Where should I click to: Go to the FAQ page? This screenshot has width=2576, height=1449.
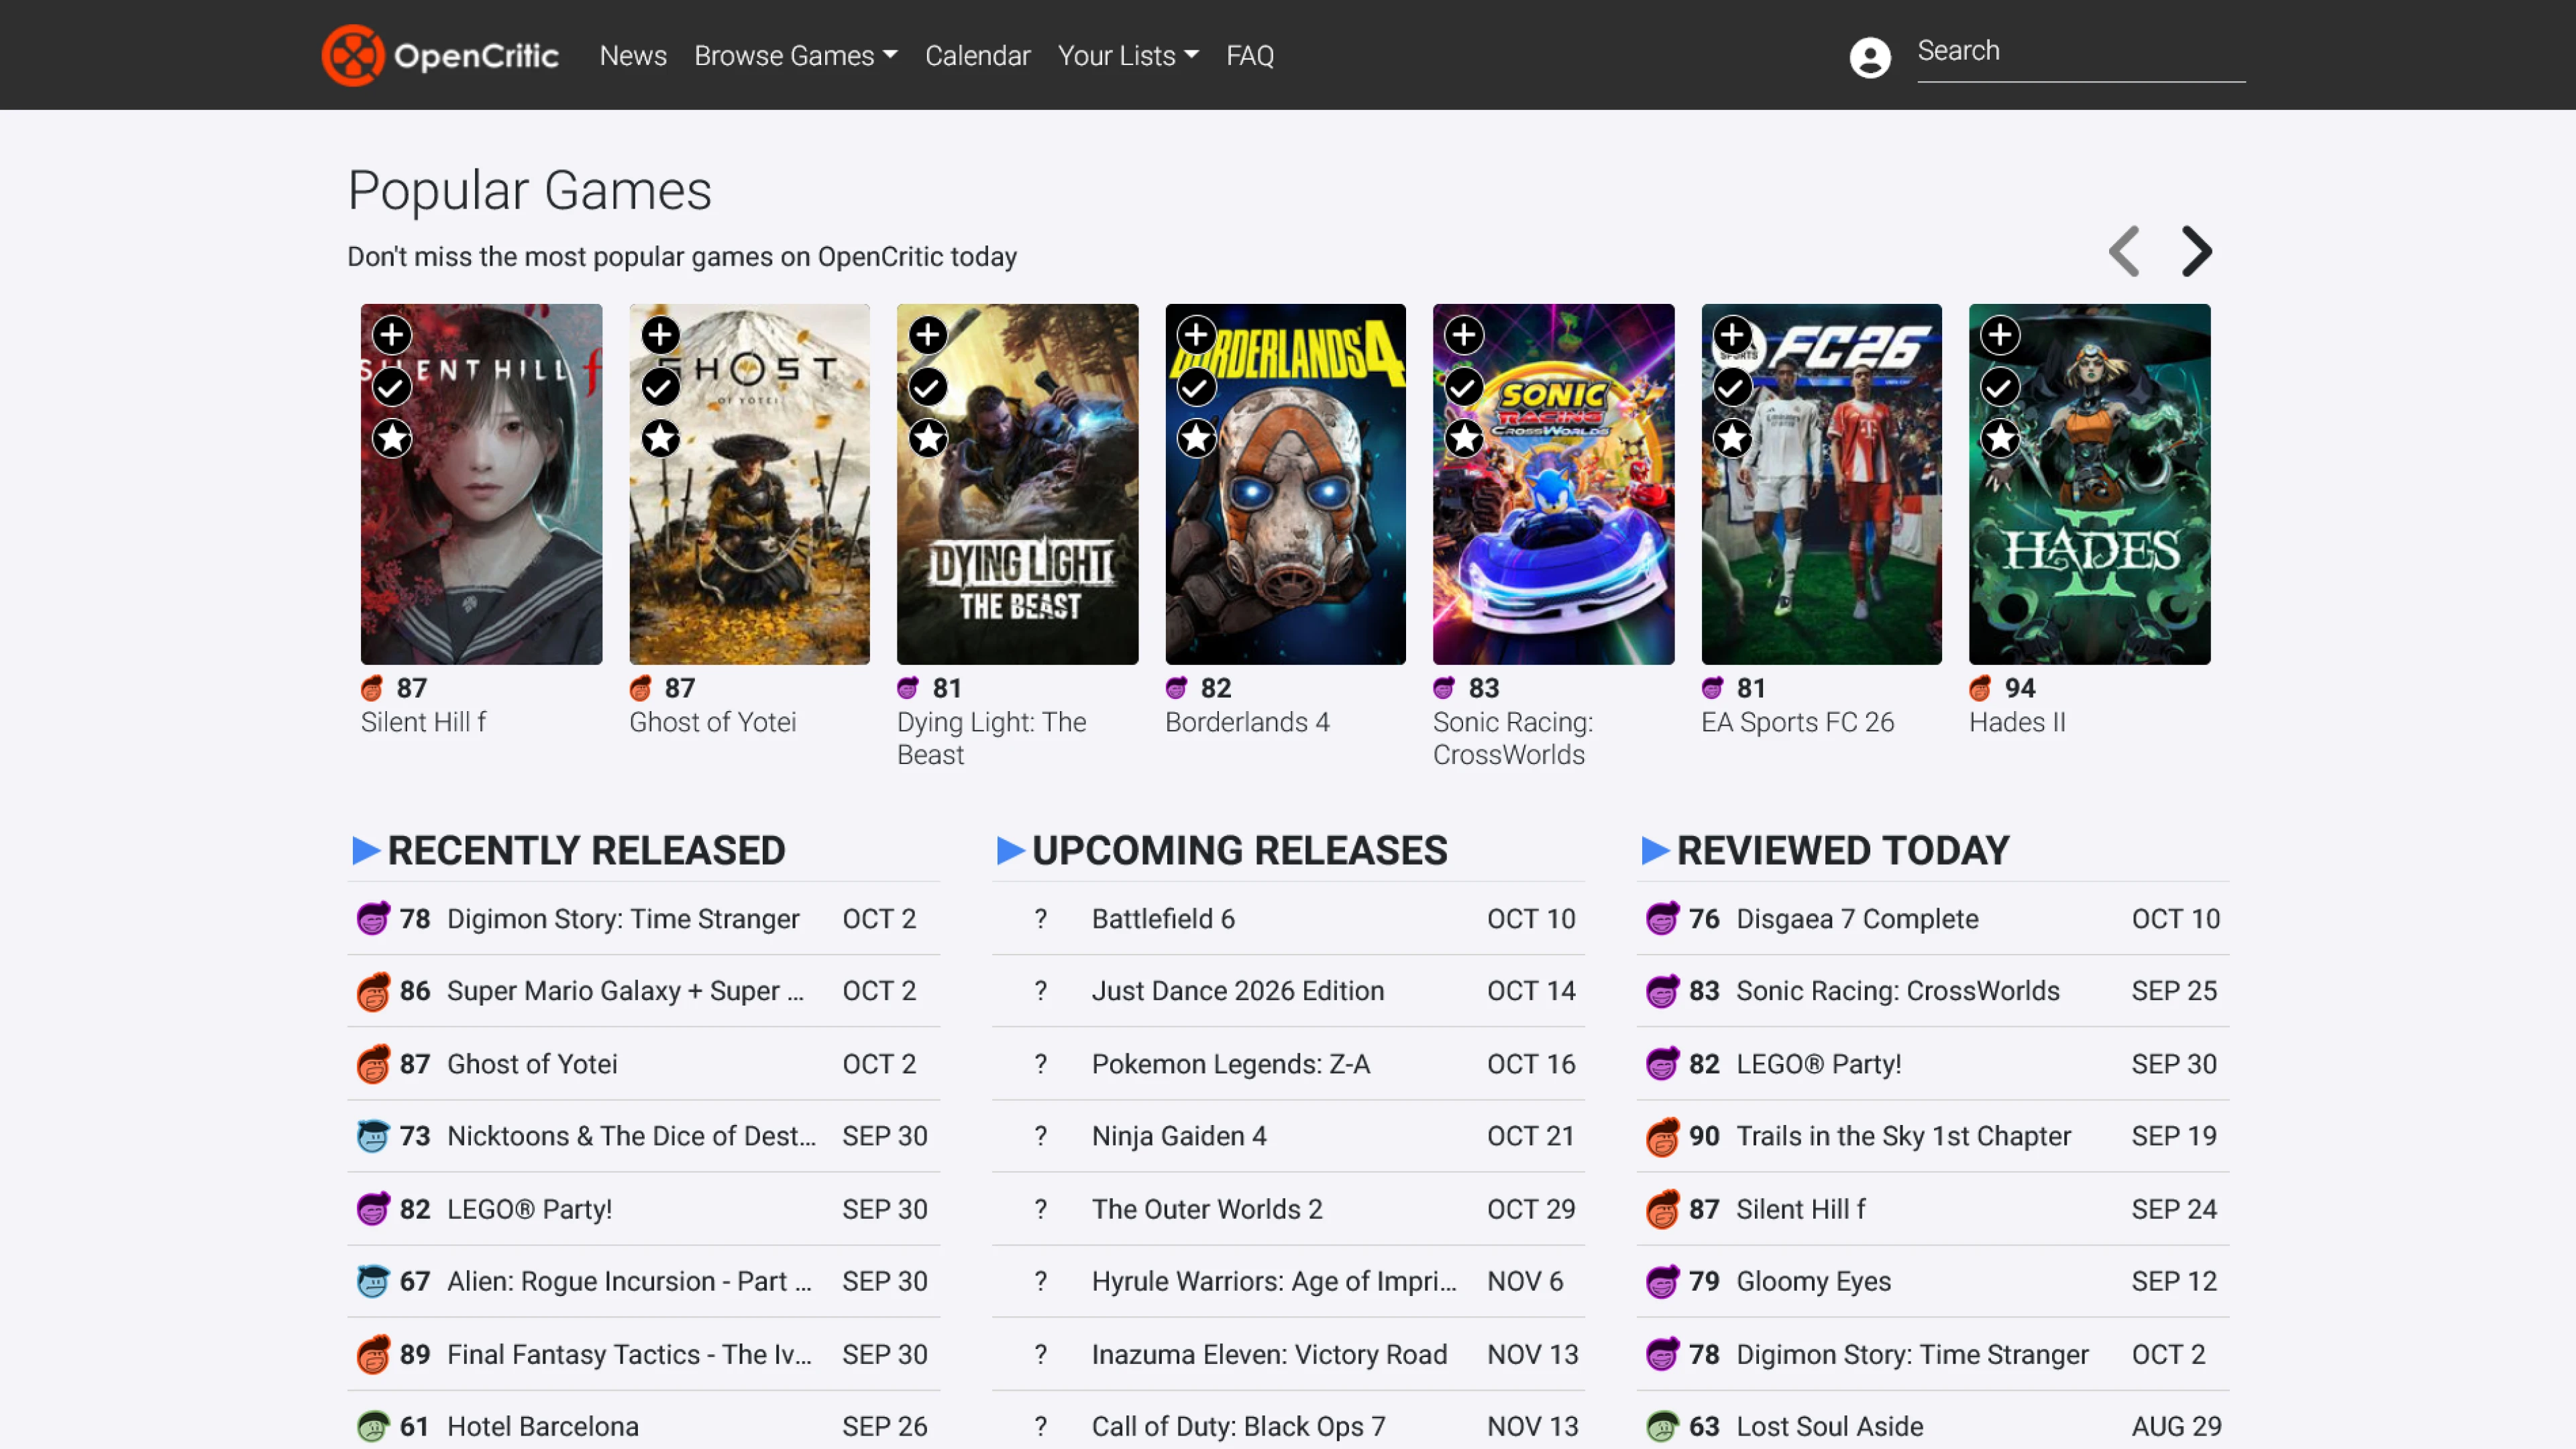[1249, 56]
